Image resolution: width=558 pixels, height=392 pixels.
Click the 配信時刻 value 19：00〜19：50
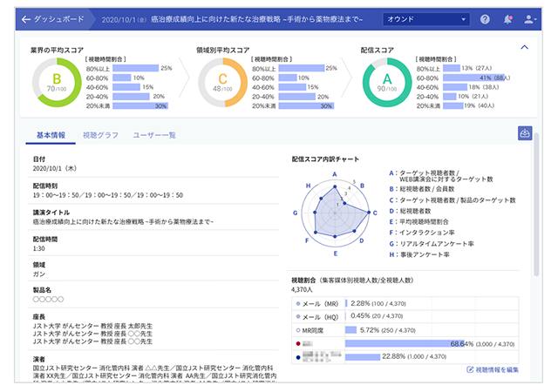108,195
